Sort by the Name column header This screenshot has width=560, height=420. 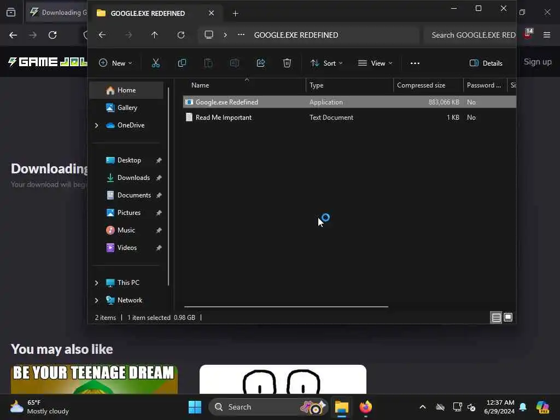pos(244,85)
